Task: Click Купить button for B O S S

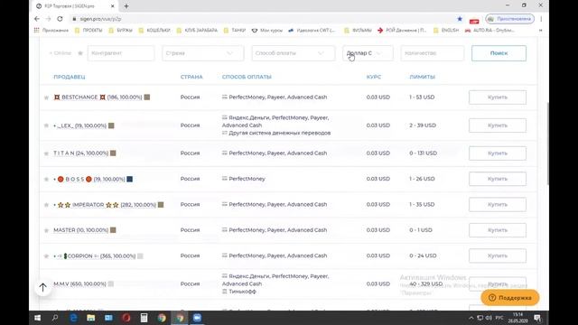Action: click(498, 179)
